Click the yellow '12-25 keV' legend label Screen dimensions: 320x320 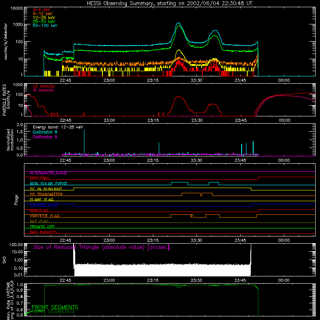coord(44,18)
